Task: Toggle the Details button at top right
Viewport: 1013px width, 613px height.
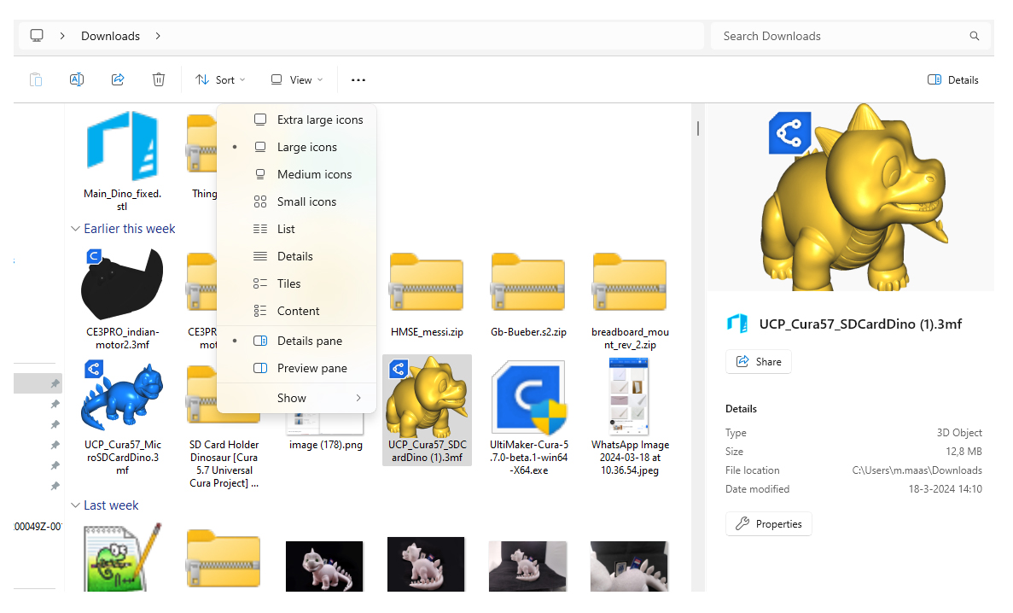Action: tap(953, 79)
